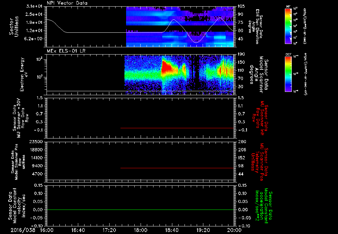Select the DEF color bar scale
The width and height of the screenshot is (338, 234).
pos(288,74)
